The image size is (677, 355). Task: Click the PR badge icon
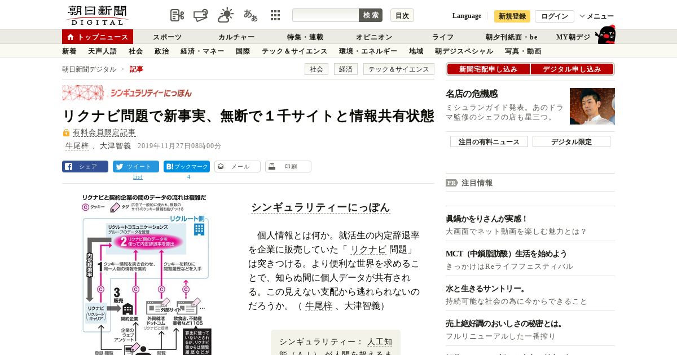(x=451, y=183)
